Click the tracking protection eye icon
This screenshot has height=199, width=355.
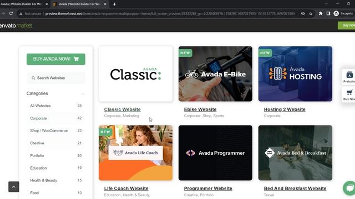point(303,13)
